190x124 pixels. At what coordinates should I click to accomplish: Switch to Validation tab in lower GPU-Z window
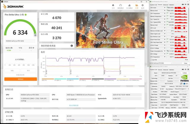[x=172, y=70]
